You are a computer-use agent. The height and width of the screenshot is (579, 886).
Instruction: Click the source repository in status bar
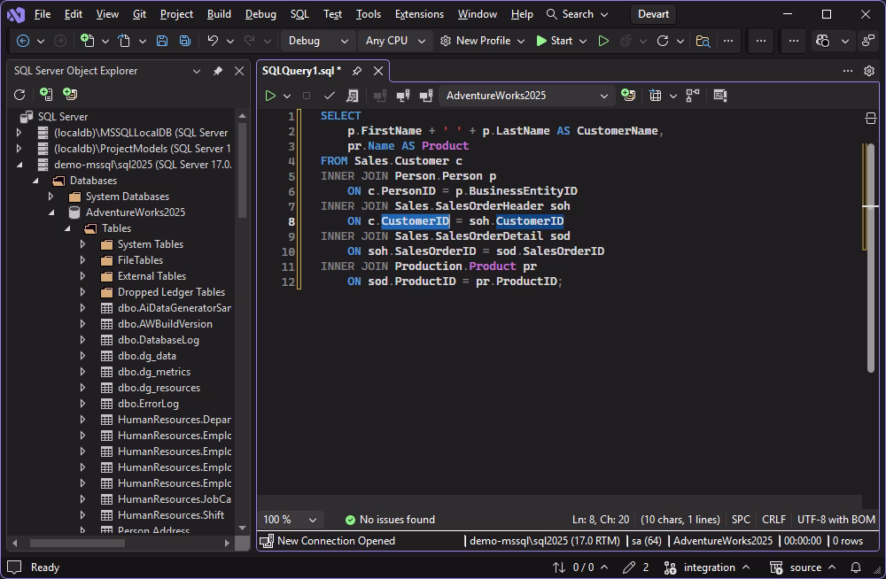point(803,567)
